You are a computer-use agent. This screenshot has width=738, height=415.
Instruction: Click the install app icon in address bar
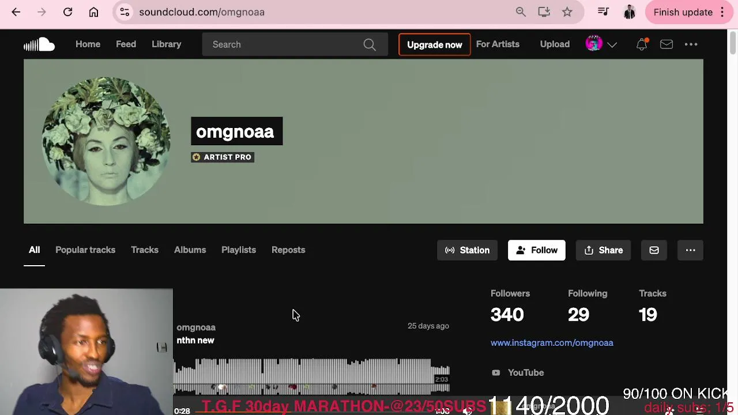[x=544, y=12]
